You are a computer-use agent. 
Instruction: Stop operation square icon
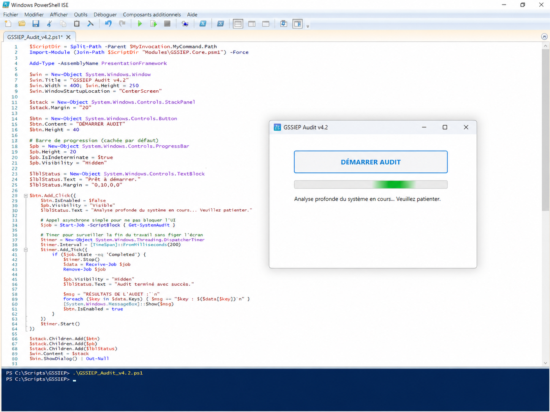point(167,24)
